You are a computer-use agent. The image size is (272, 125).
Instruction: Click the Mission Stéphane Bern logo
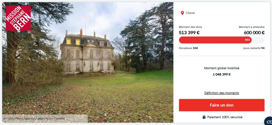pyautogui.click(x=18, y=18)
